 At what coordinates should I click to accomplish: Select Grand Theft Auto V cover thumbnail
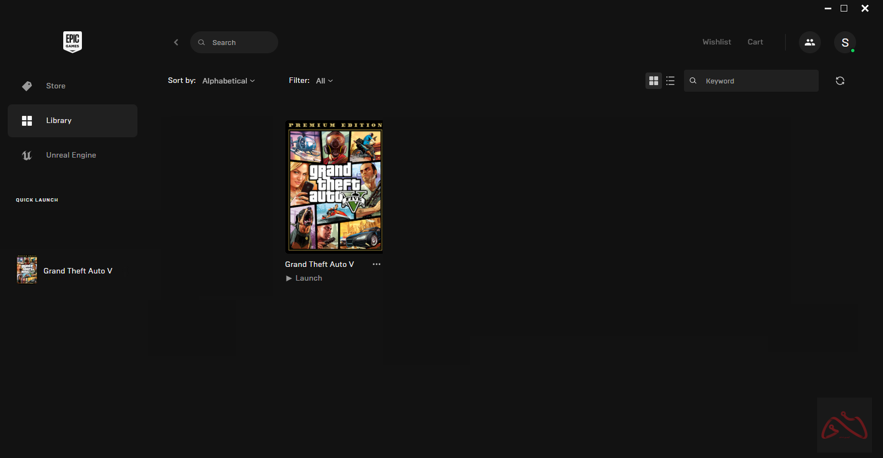[x=334, y=186]
